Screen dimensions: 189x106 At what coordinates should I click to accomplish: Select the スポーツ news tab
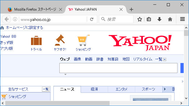click(149, 89)
